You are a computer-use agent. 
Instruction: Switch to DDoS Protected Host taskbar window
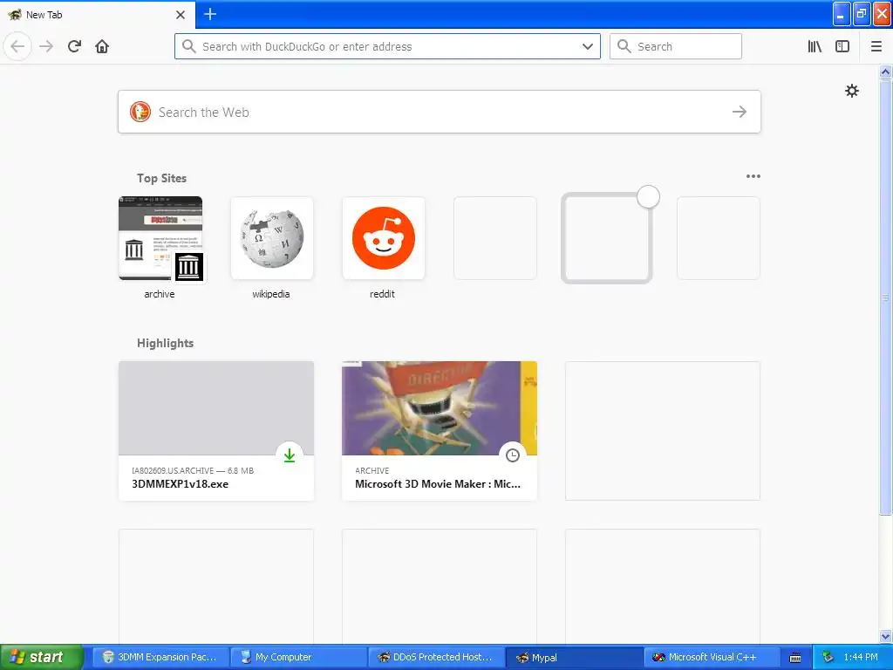pyautogui.click(x=436, y=657)
